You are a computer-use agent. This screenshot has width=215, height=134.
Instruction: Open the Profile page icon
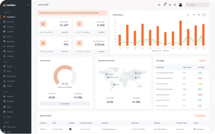click(4, 66)
